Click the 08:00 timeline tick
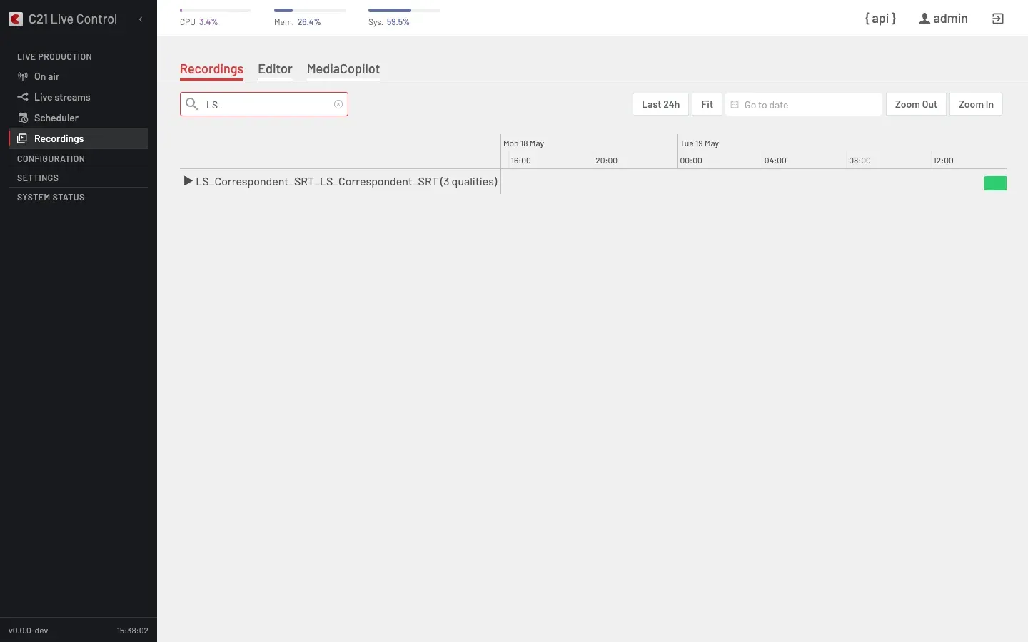The height and width of the screenshot is (642, 1028). (x=860, y=160)
